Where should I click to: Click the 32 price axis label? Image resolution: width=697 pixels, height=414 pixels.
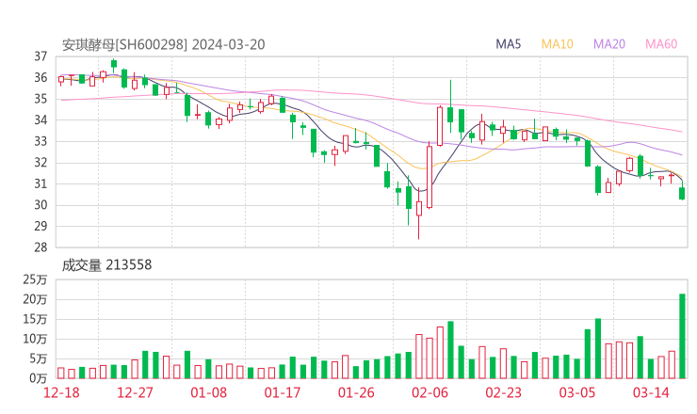pos(41,163)
